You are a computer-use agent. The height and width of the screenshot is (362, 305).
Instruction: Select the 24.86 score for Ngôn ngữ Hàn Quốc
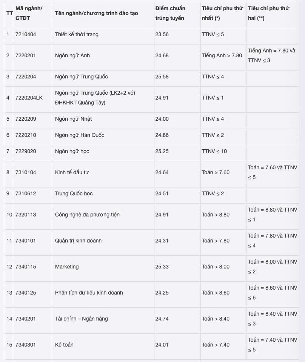point(162,135)
